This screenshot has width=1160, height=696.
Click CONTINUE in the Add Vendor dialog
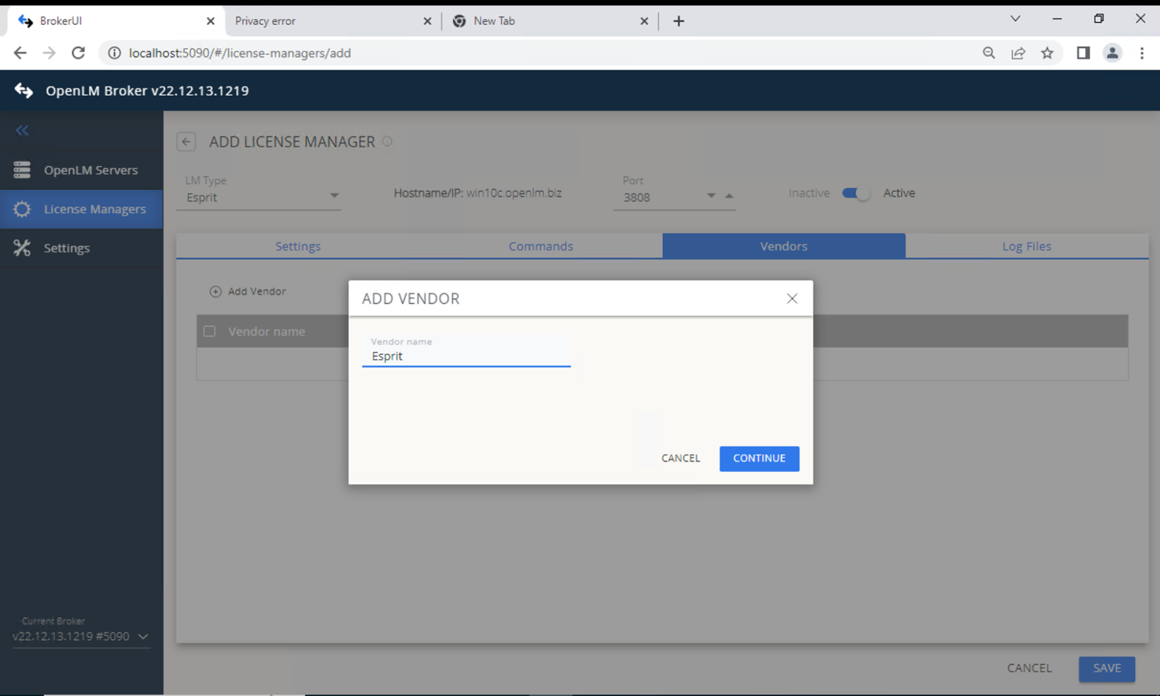tap(759, 458)
